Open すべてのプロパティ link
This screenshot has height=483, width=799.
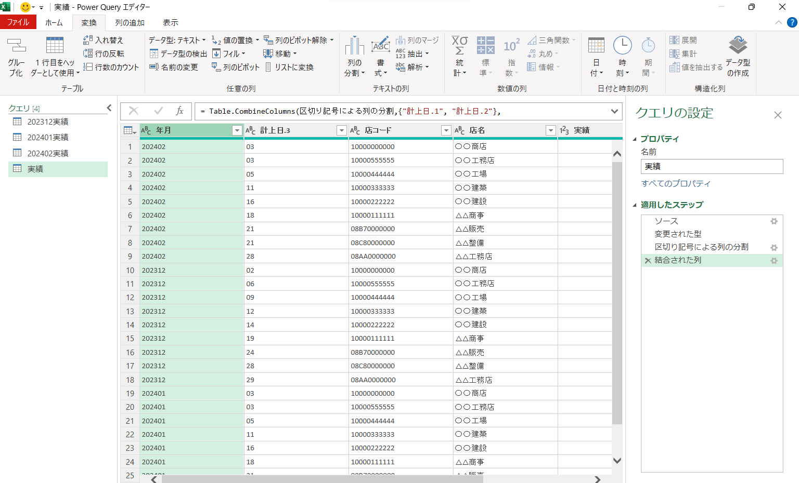pyautogui.click(x=676, y=183)
